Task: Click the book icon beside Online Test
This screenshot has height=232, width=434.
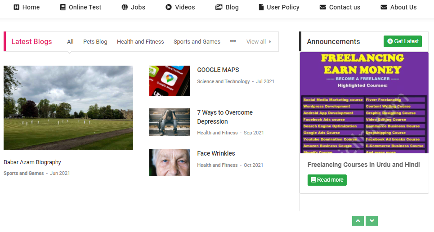Action: pos(63,7)
